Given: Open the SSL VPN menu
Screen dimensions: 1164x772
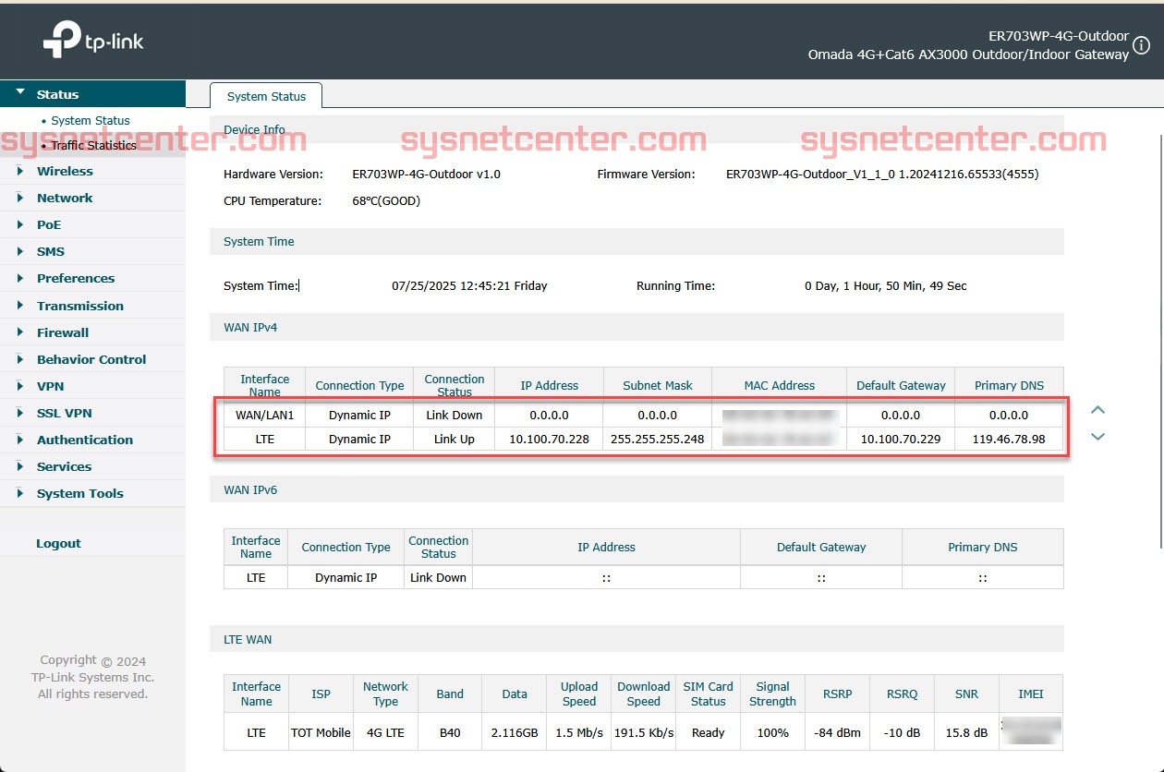Looking at the screenshot, I should click(92, 413).
